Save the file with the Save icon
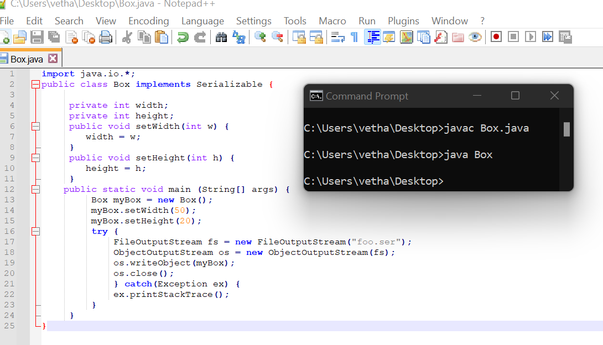 37,37
